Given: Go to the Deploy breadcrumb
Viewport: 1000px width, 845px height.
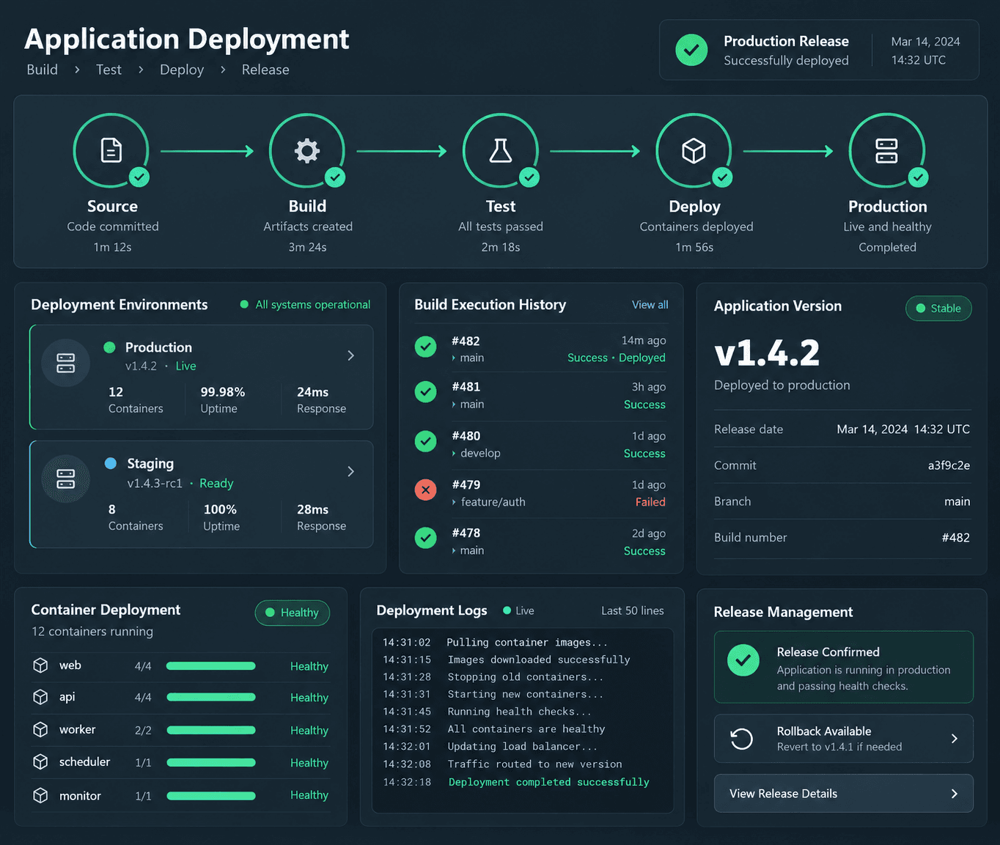Looking at the screenshot, I should click(x=182, y=70).
